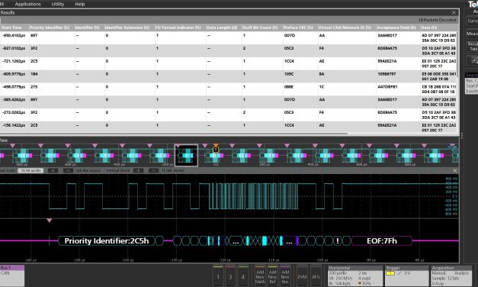Open the Acquisition settings badge
Screen dimensions: 478x287
pyautogui.click(x=451, y=276)
